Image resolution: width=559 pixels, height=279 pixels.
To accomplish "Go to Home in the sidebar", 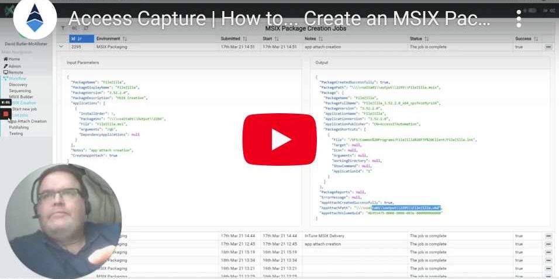I will point(12,59).
